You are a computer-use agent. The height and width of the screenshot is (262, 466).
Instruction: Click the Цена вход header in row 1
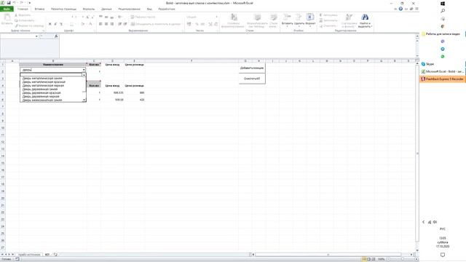[x=112, y=65]
